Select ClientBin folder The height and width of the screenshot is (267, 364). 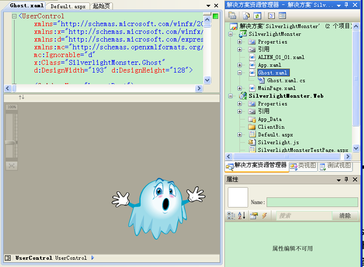point(271,127)
